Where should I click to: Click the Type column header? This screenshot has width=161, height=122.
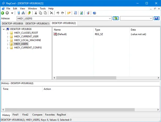click(x=97, y=29)
